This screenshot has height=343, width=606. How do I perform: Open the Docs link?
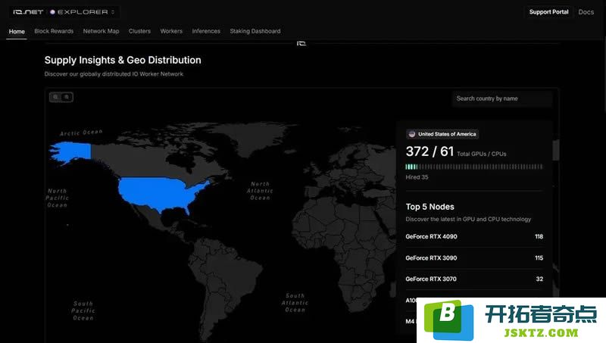(x=586, y=12)
